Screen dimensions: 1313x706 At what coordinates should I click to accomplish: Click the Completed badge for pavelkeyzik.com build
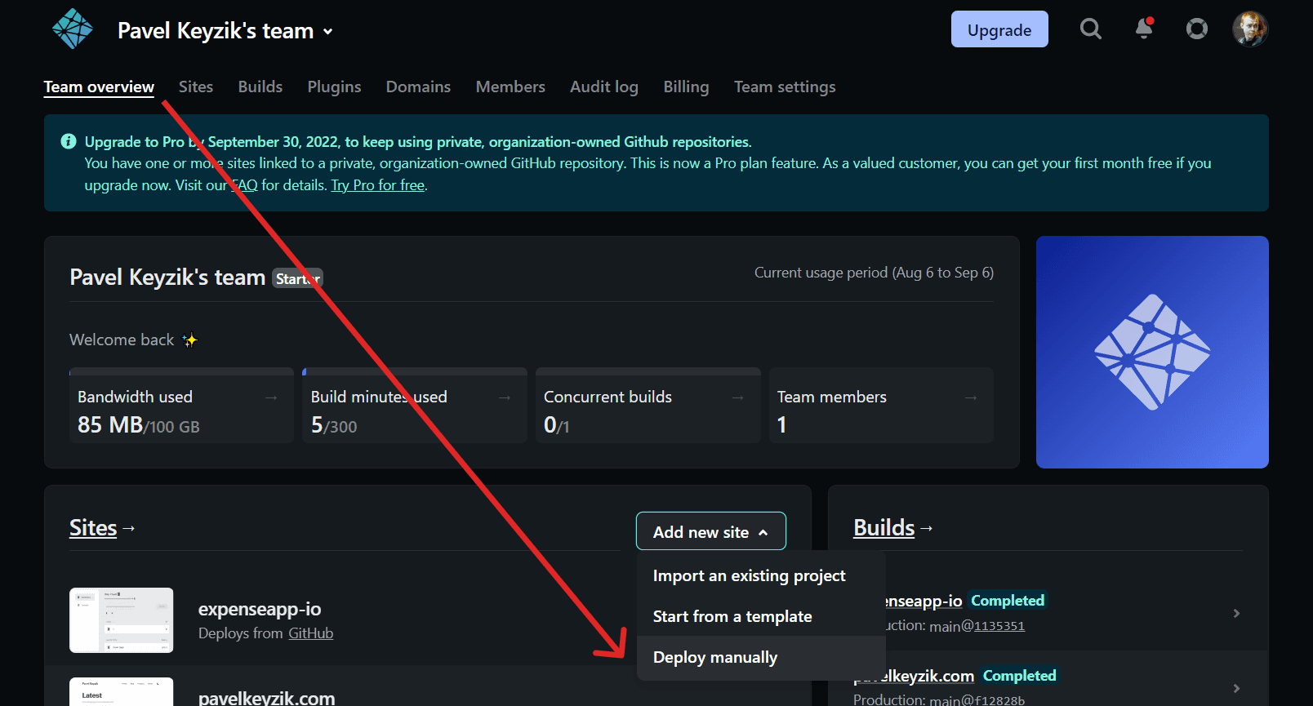coord(1019,676)
